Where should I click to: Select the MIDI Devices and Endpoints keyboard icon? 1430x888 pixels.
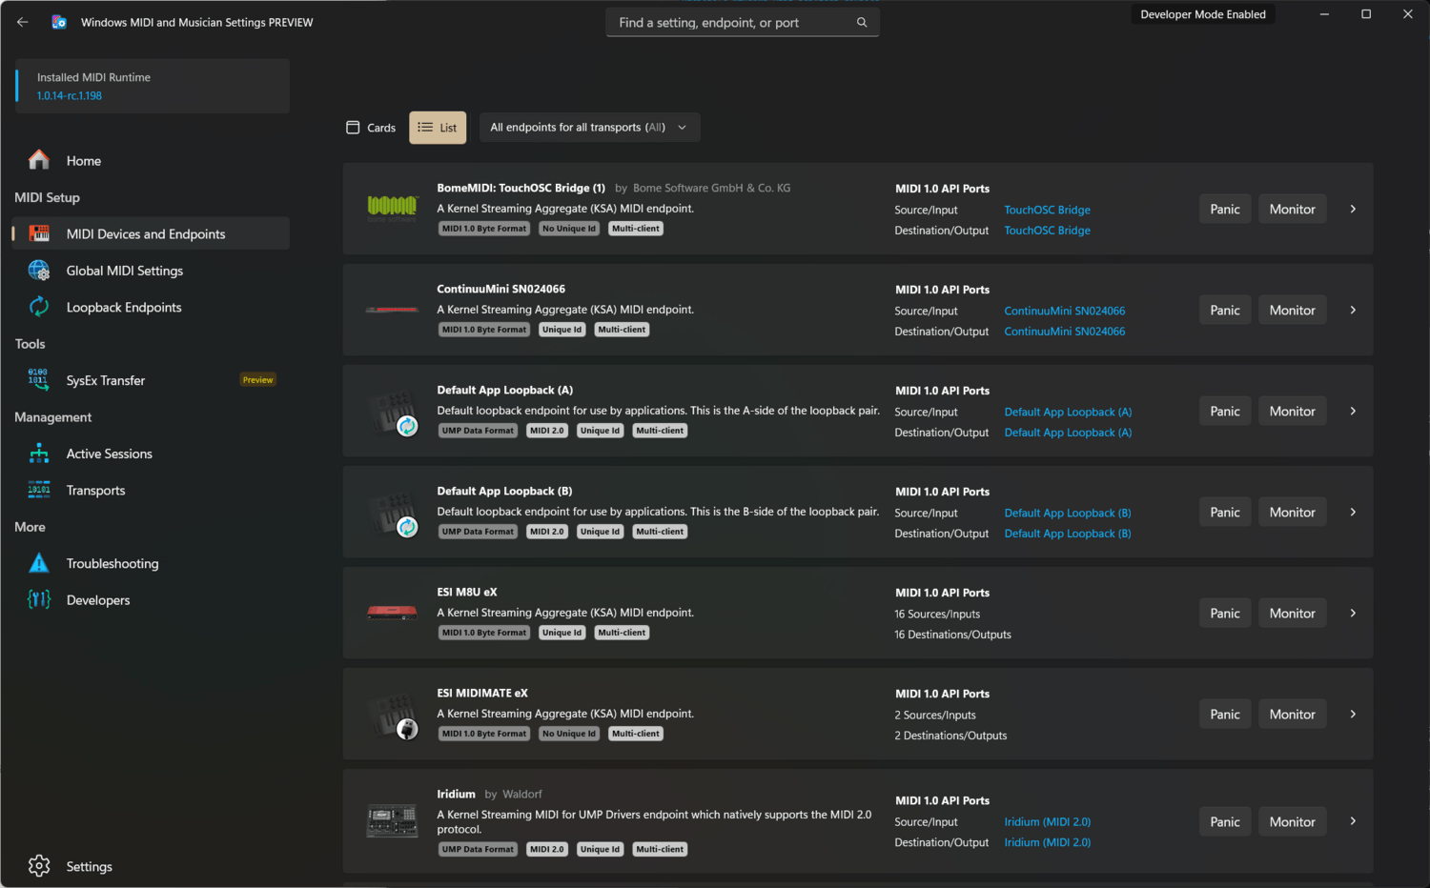(x=38, y=232)
